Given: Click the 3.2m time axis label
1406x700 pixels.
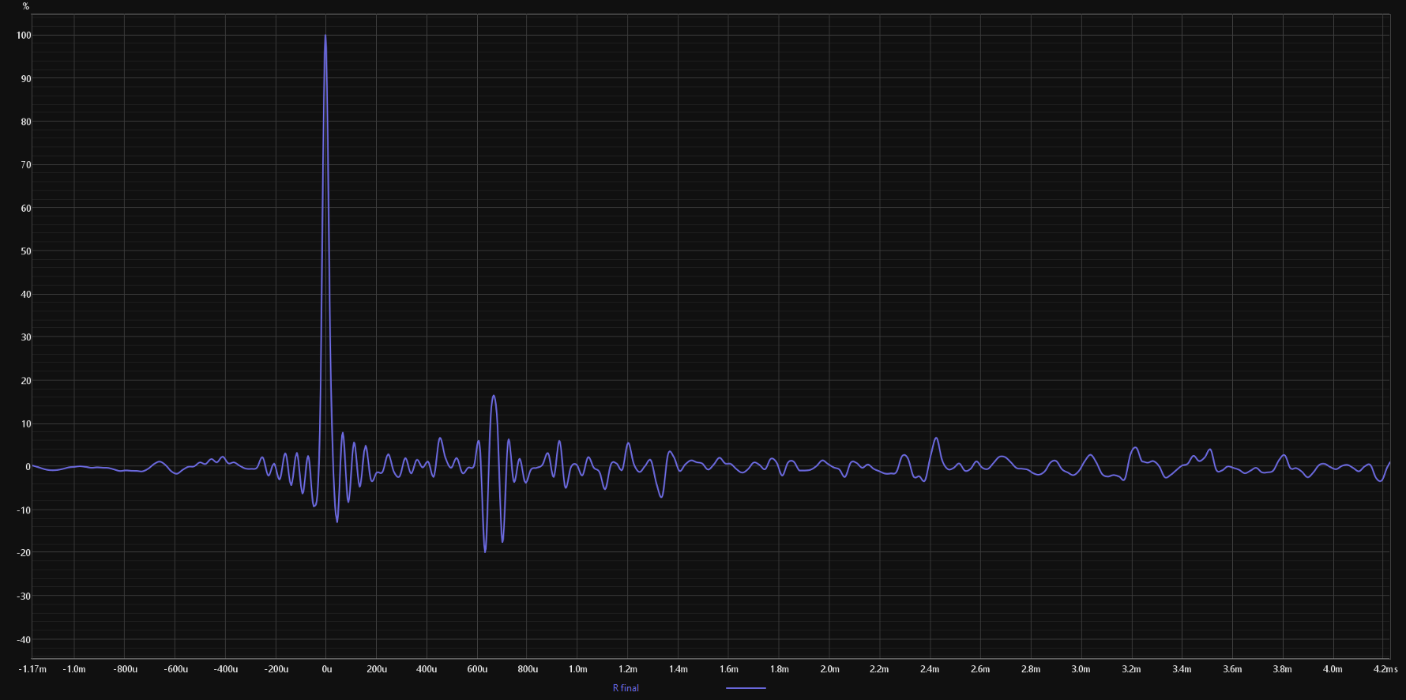Looking at the screenshot, I should tap(1131, 669).
